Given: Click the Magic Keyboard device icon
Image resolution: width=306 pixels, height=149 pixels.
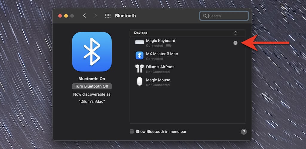Looking at the screenshot, I should 140,42.
